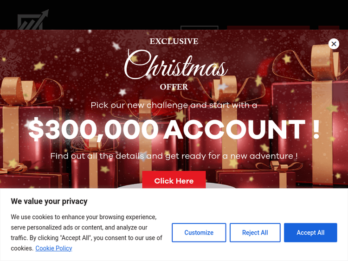This screenshot has height=261, width=348.
Task: Reject All cookies
Action: pyautogui.click(x=255, y=232)
